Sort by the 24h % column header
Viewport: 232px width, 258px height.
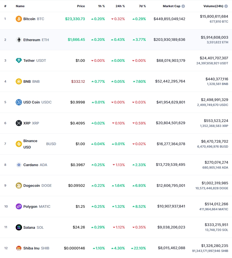click(x=120, y=6)
